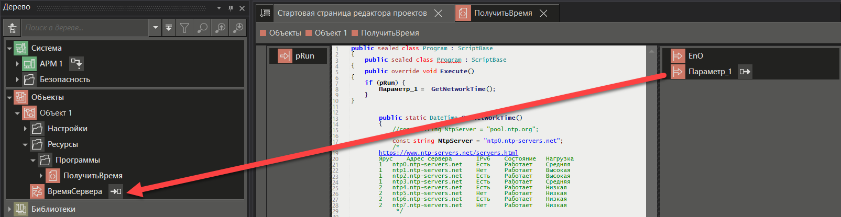
Task: Open the www.ntp-servers.net/servers.html link in code
Action: coord(448,153)
